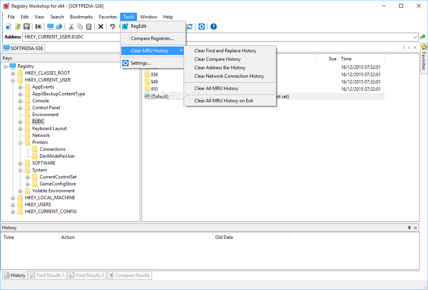
Task: Click the copy toolbar icon
Action: 80,27
